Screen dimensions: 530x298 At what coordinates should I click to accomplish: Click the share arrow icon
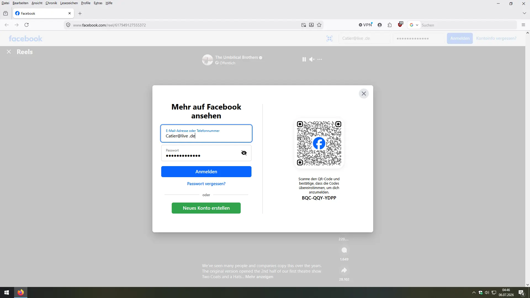click(344, 270)
